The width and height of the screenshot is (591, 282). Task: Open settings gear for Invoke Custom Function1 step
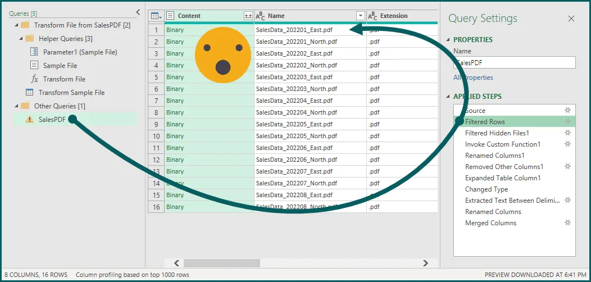click(x=567, y=144)
